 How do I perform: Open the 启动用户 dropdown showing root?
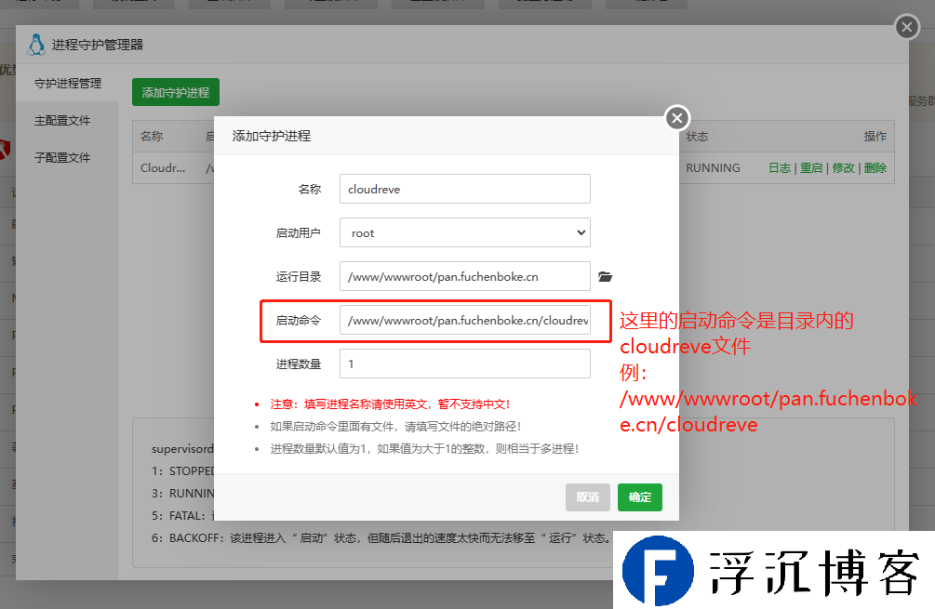tap(464, 232)
